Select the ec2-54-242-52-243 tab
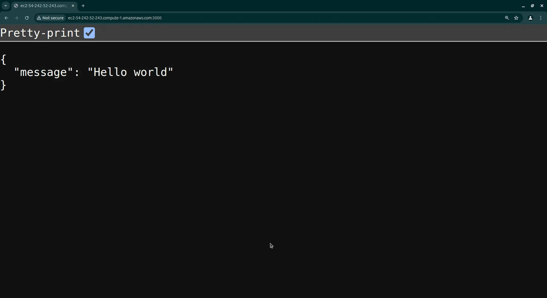This screenshot has height=298, width=547. [x=43, y=6]
